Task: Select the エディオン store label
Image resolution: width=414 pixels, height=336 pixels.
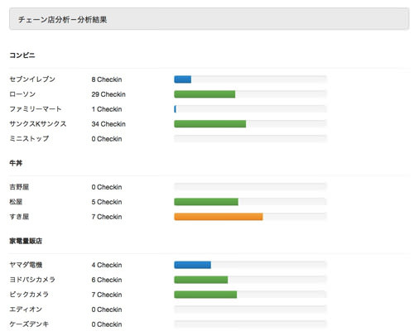Action: pos(26,310)
